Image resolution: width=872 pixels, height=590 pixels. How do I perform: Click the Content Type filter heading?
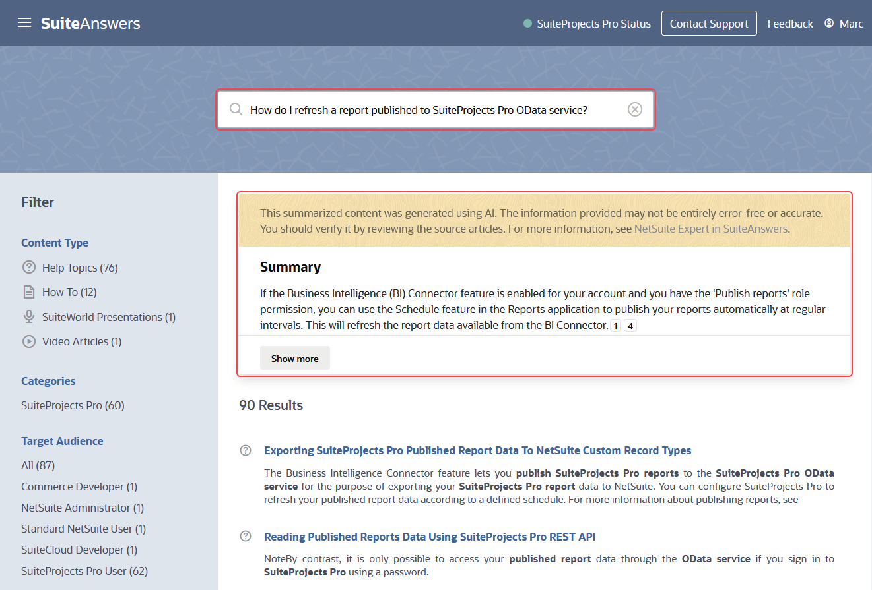55,243
